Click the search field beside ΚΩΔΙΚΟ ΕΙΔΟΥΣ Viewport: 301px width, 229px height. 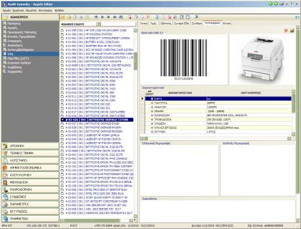118,24
